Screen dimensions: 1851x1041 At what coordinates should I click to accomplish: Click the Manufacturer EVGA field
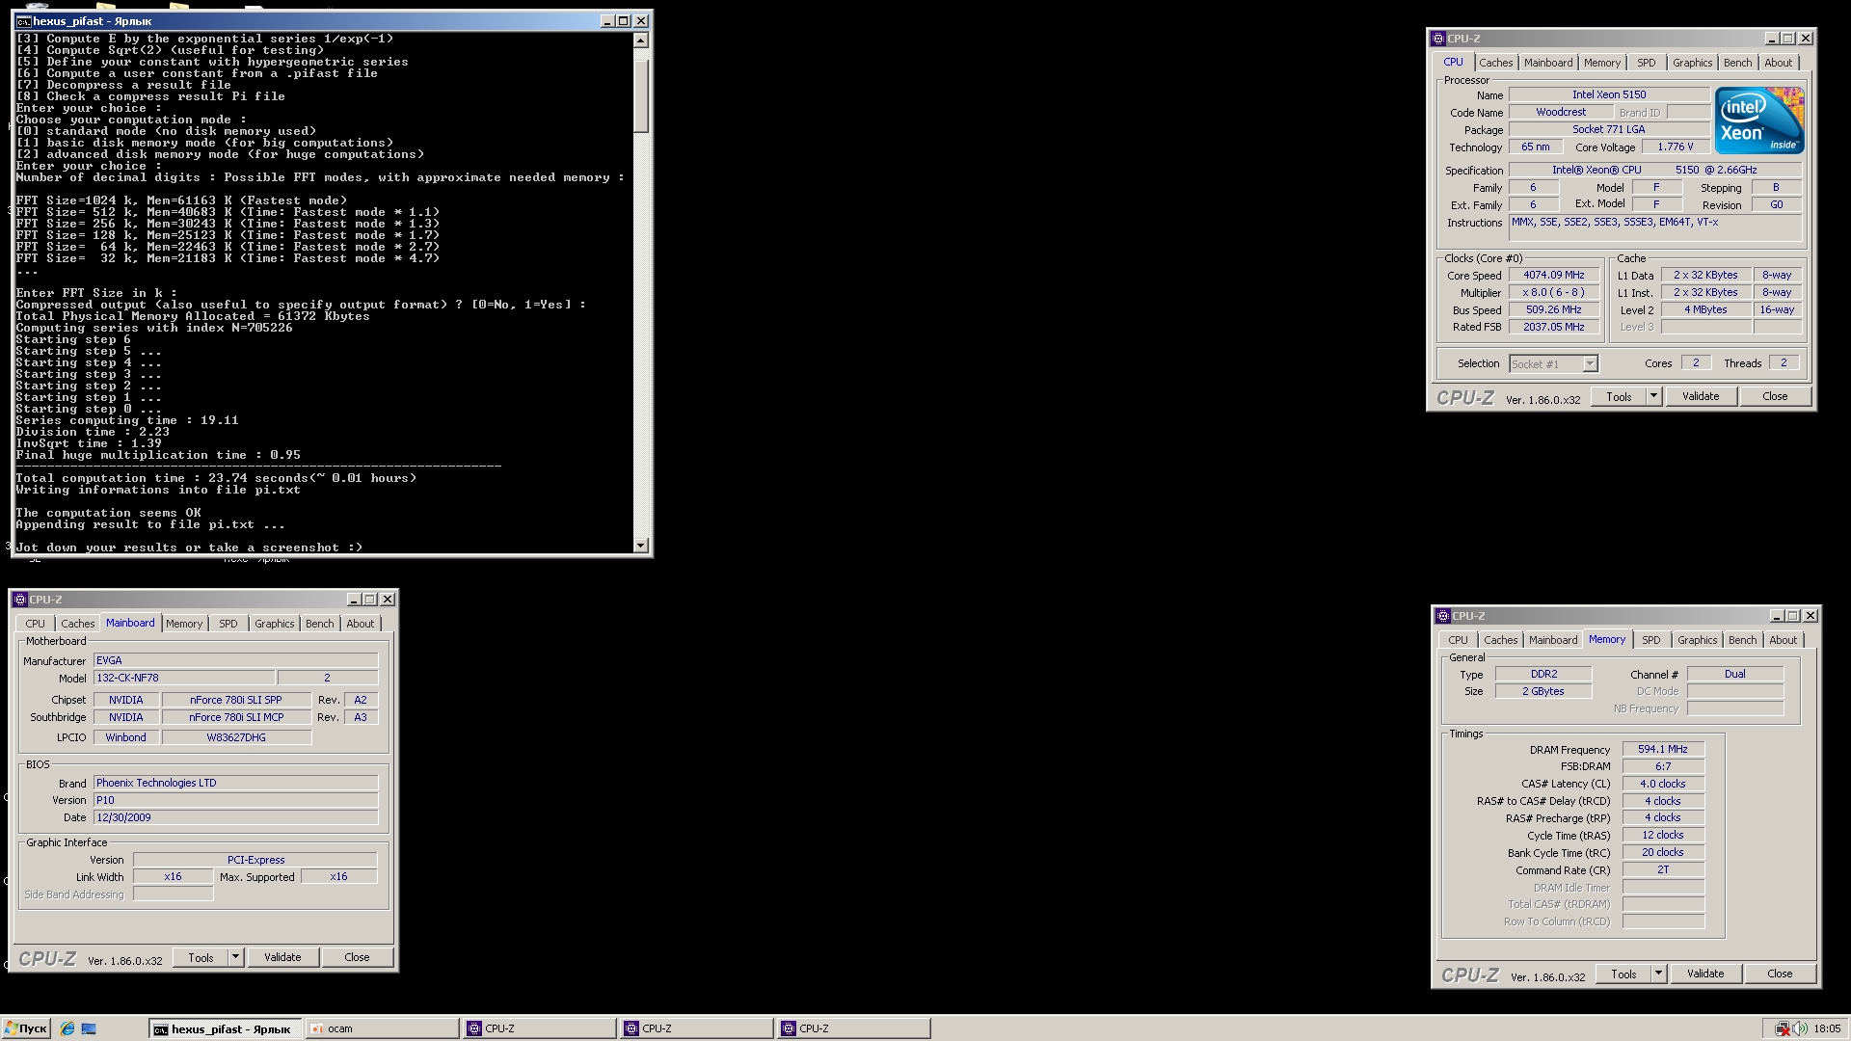(x=236, y=660)
